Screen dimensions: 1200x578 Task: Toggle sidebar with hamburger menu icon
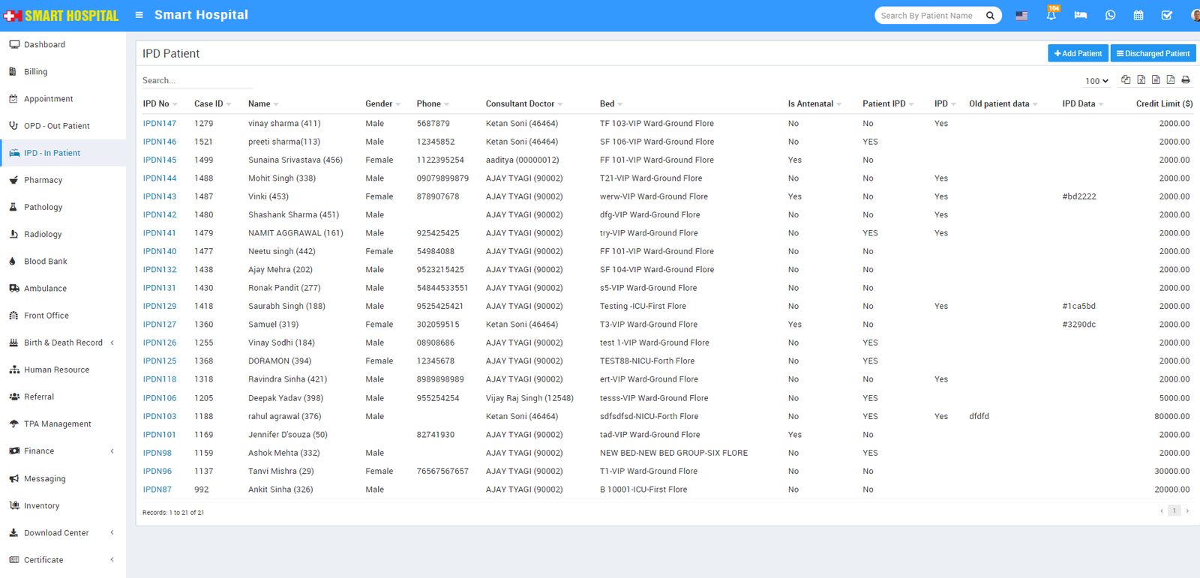(x=139, y=15)
